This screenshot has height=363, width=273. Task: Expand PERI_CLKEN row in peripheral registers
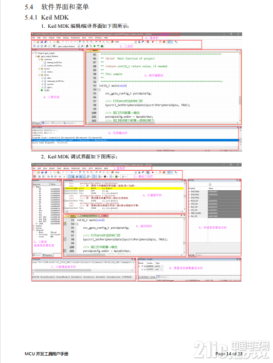[x=189, y=213]
